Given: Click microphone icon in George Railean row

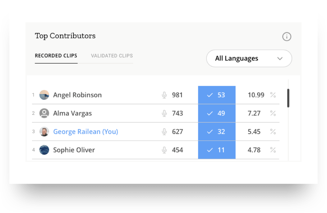Looking at the screenshot, I should tap(164, 132).
